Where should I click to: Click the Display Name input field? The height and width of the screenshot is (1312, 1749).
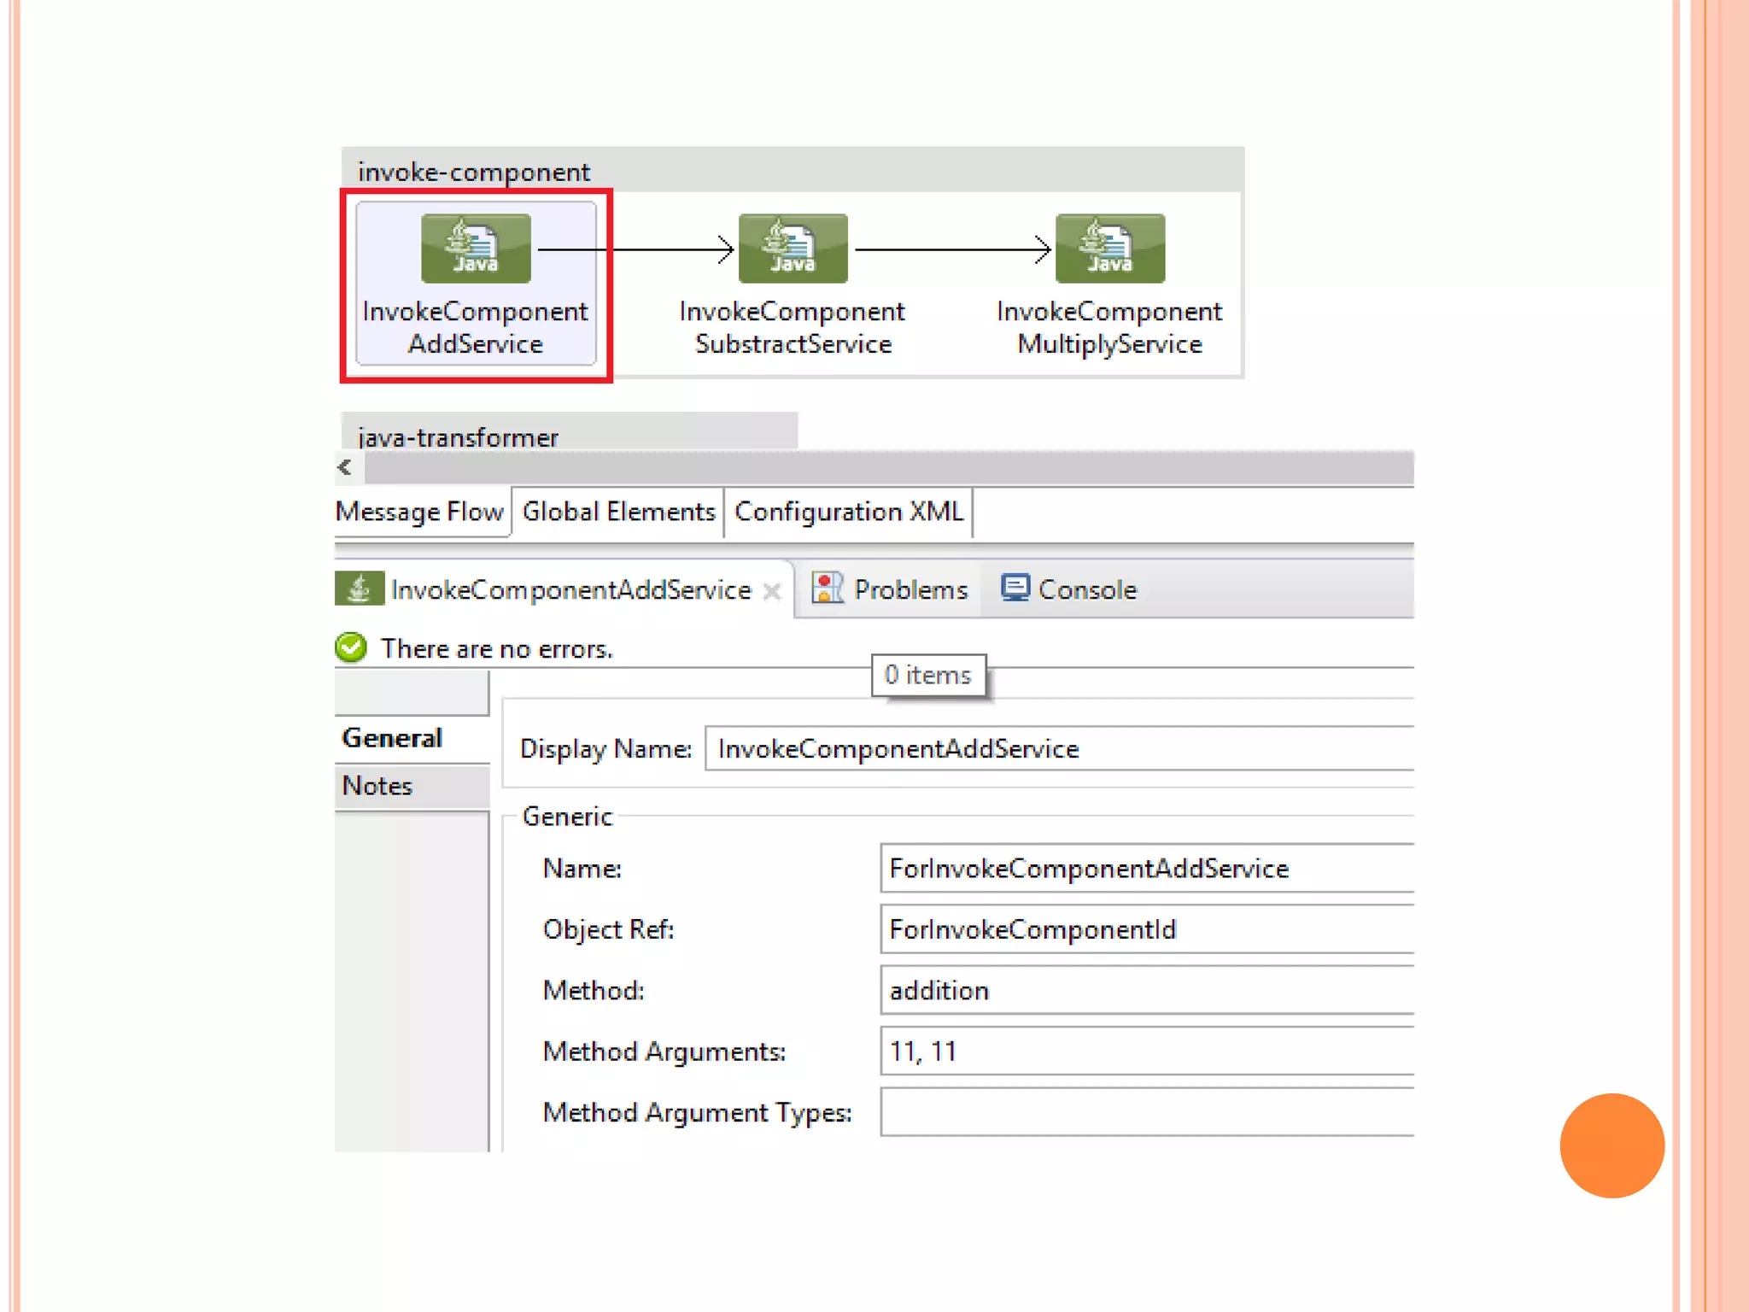pos(1059,749)
